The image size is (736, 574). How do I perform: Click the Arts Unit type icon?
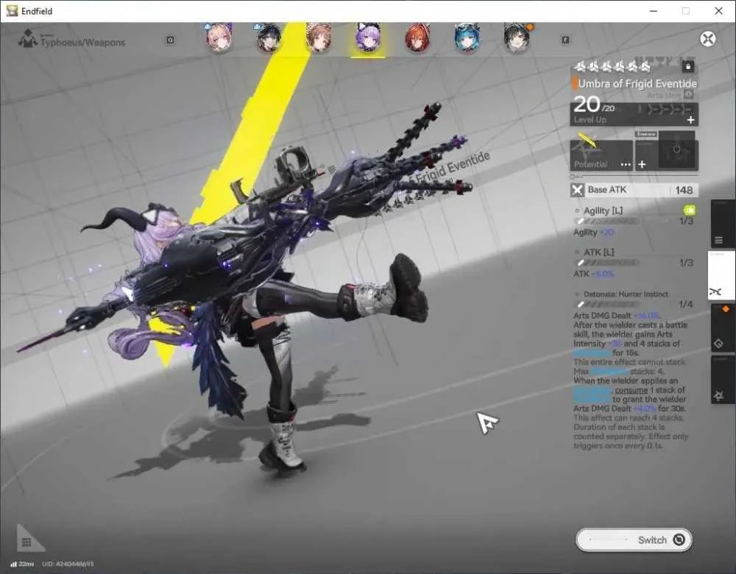tap(688, 95)
